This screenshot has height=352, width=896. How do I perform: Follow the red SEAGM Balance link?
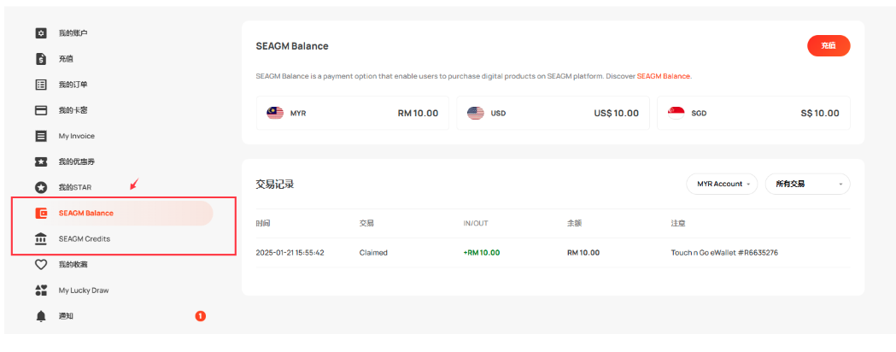[x=663, y=76]
